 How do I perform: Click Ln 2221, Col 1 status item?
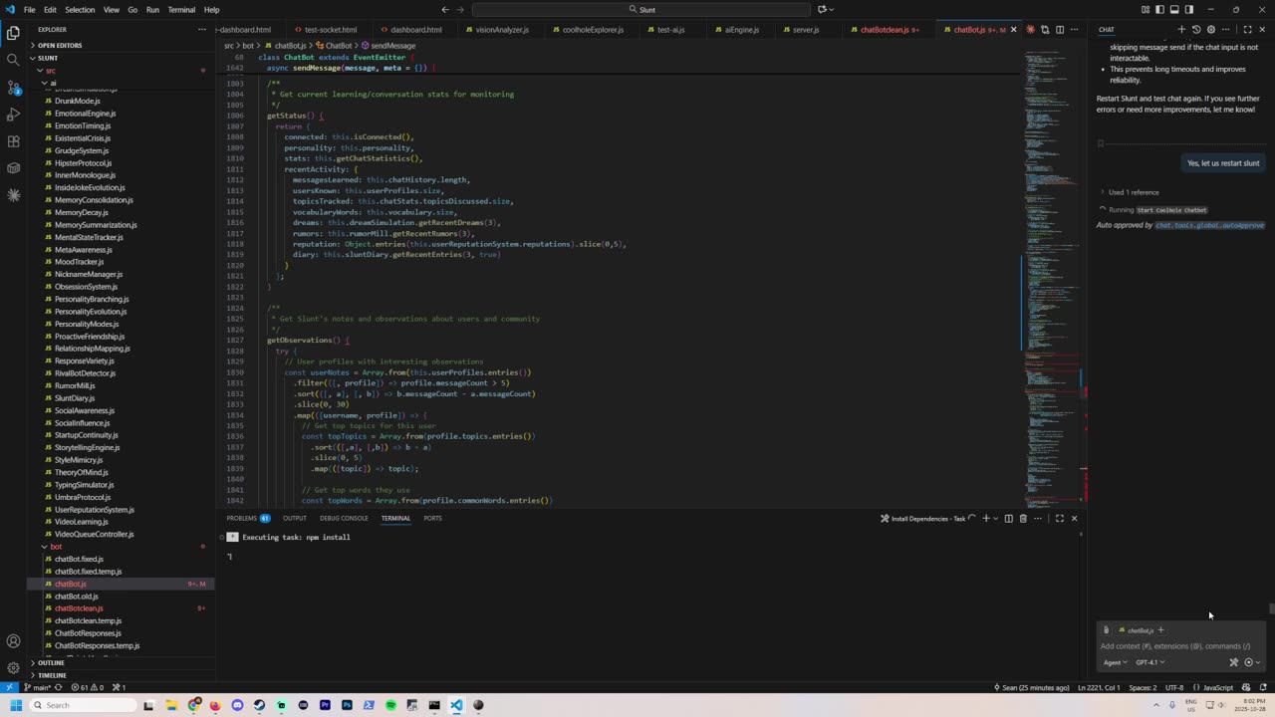coord(1099,688)
